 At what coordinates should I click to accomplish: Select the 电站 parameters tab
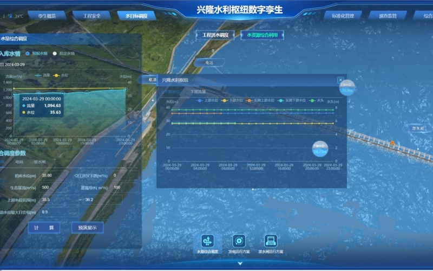tap(19, 162)
